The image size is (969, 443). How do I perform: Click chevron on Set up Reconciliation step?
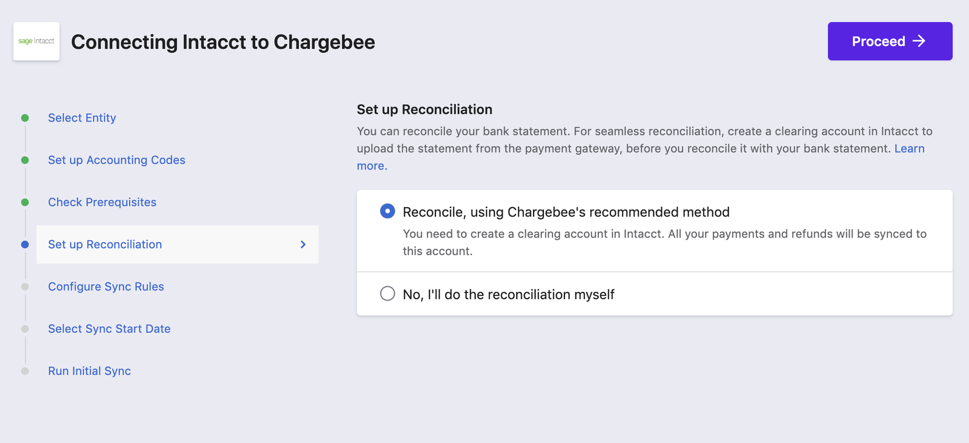click(x=303, y=244)
